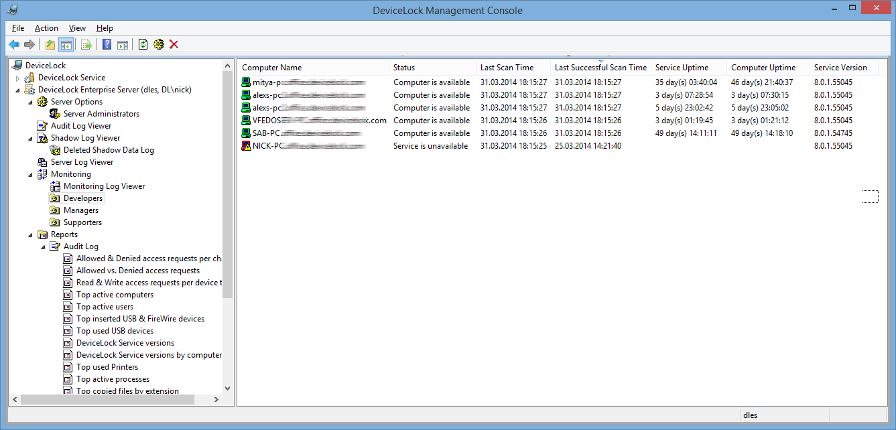The height and width of the screenshot is (430, 896).
Task: Sort by the Service Uptime column
Action: click(689, 68)
